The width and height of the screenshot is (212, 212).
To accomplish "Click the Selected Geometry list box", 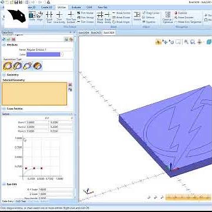I will pos(34,94).
